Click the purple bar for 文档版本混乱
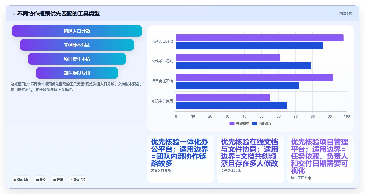The image size is (365, 194). (x=228, y=58)
